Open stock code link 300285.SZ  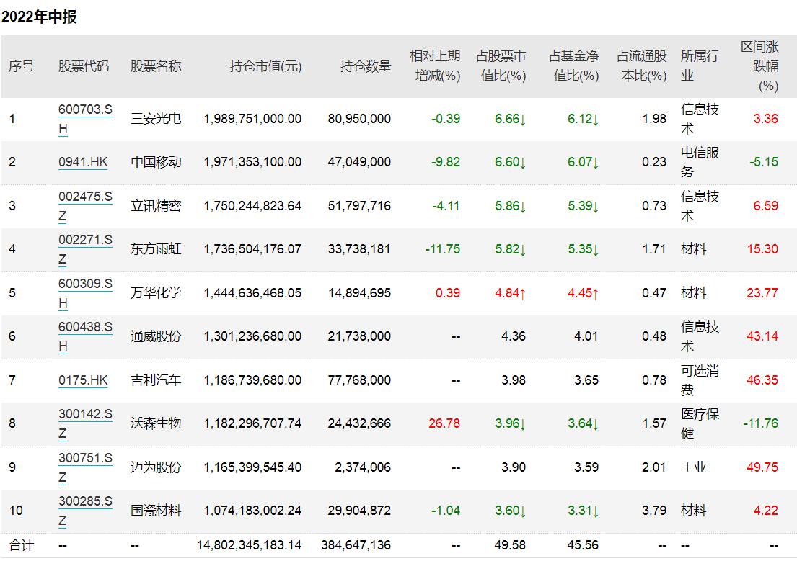(x=85, y=511)
